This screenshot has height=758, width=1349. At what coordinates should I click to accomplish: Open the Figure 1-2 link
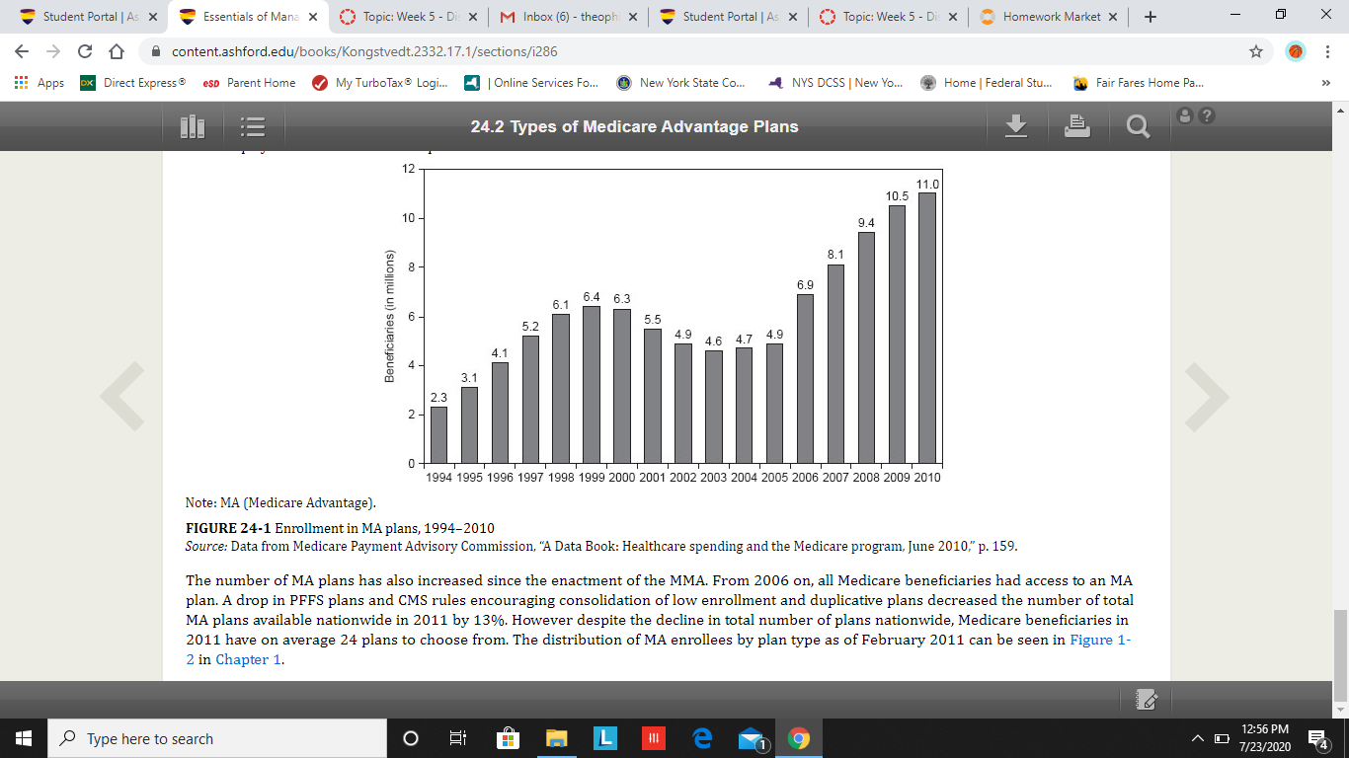pyautogui.click(x=1101, y=640)
